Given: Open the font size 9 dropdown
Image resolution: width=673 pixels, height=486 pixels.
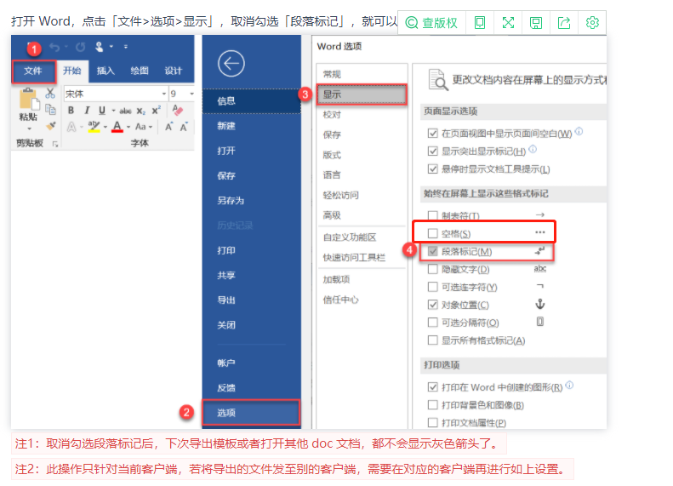Looking at the screenshot, I should click(191, 94).
